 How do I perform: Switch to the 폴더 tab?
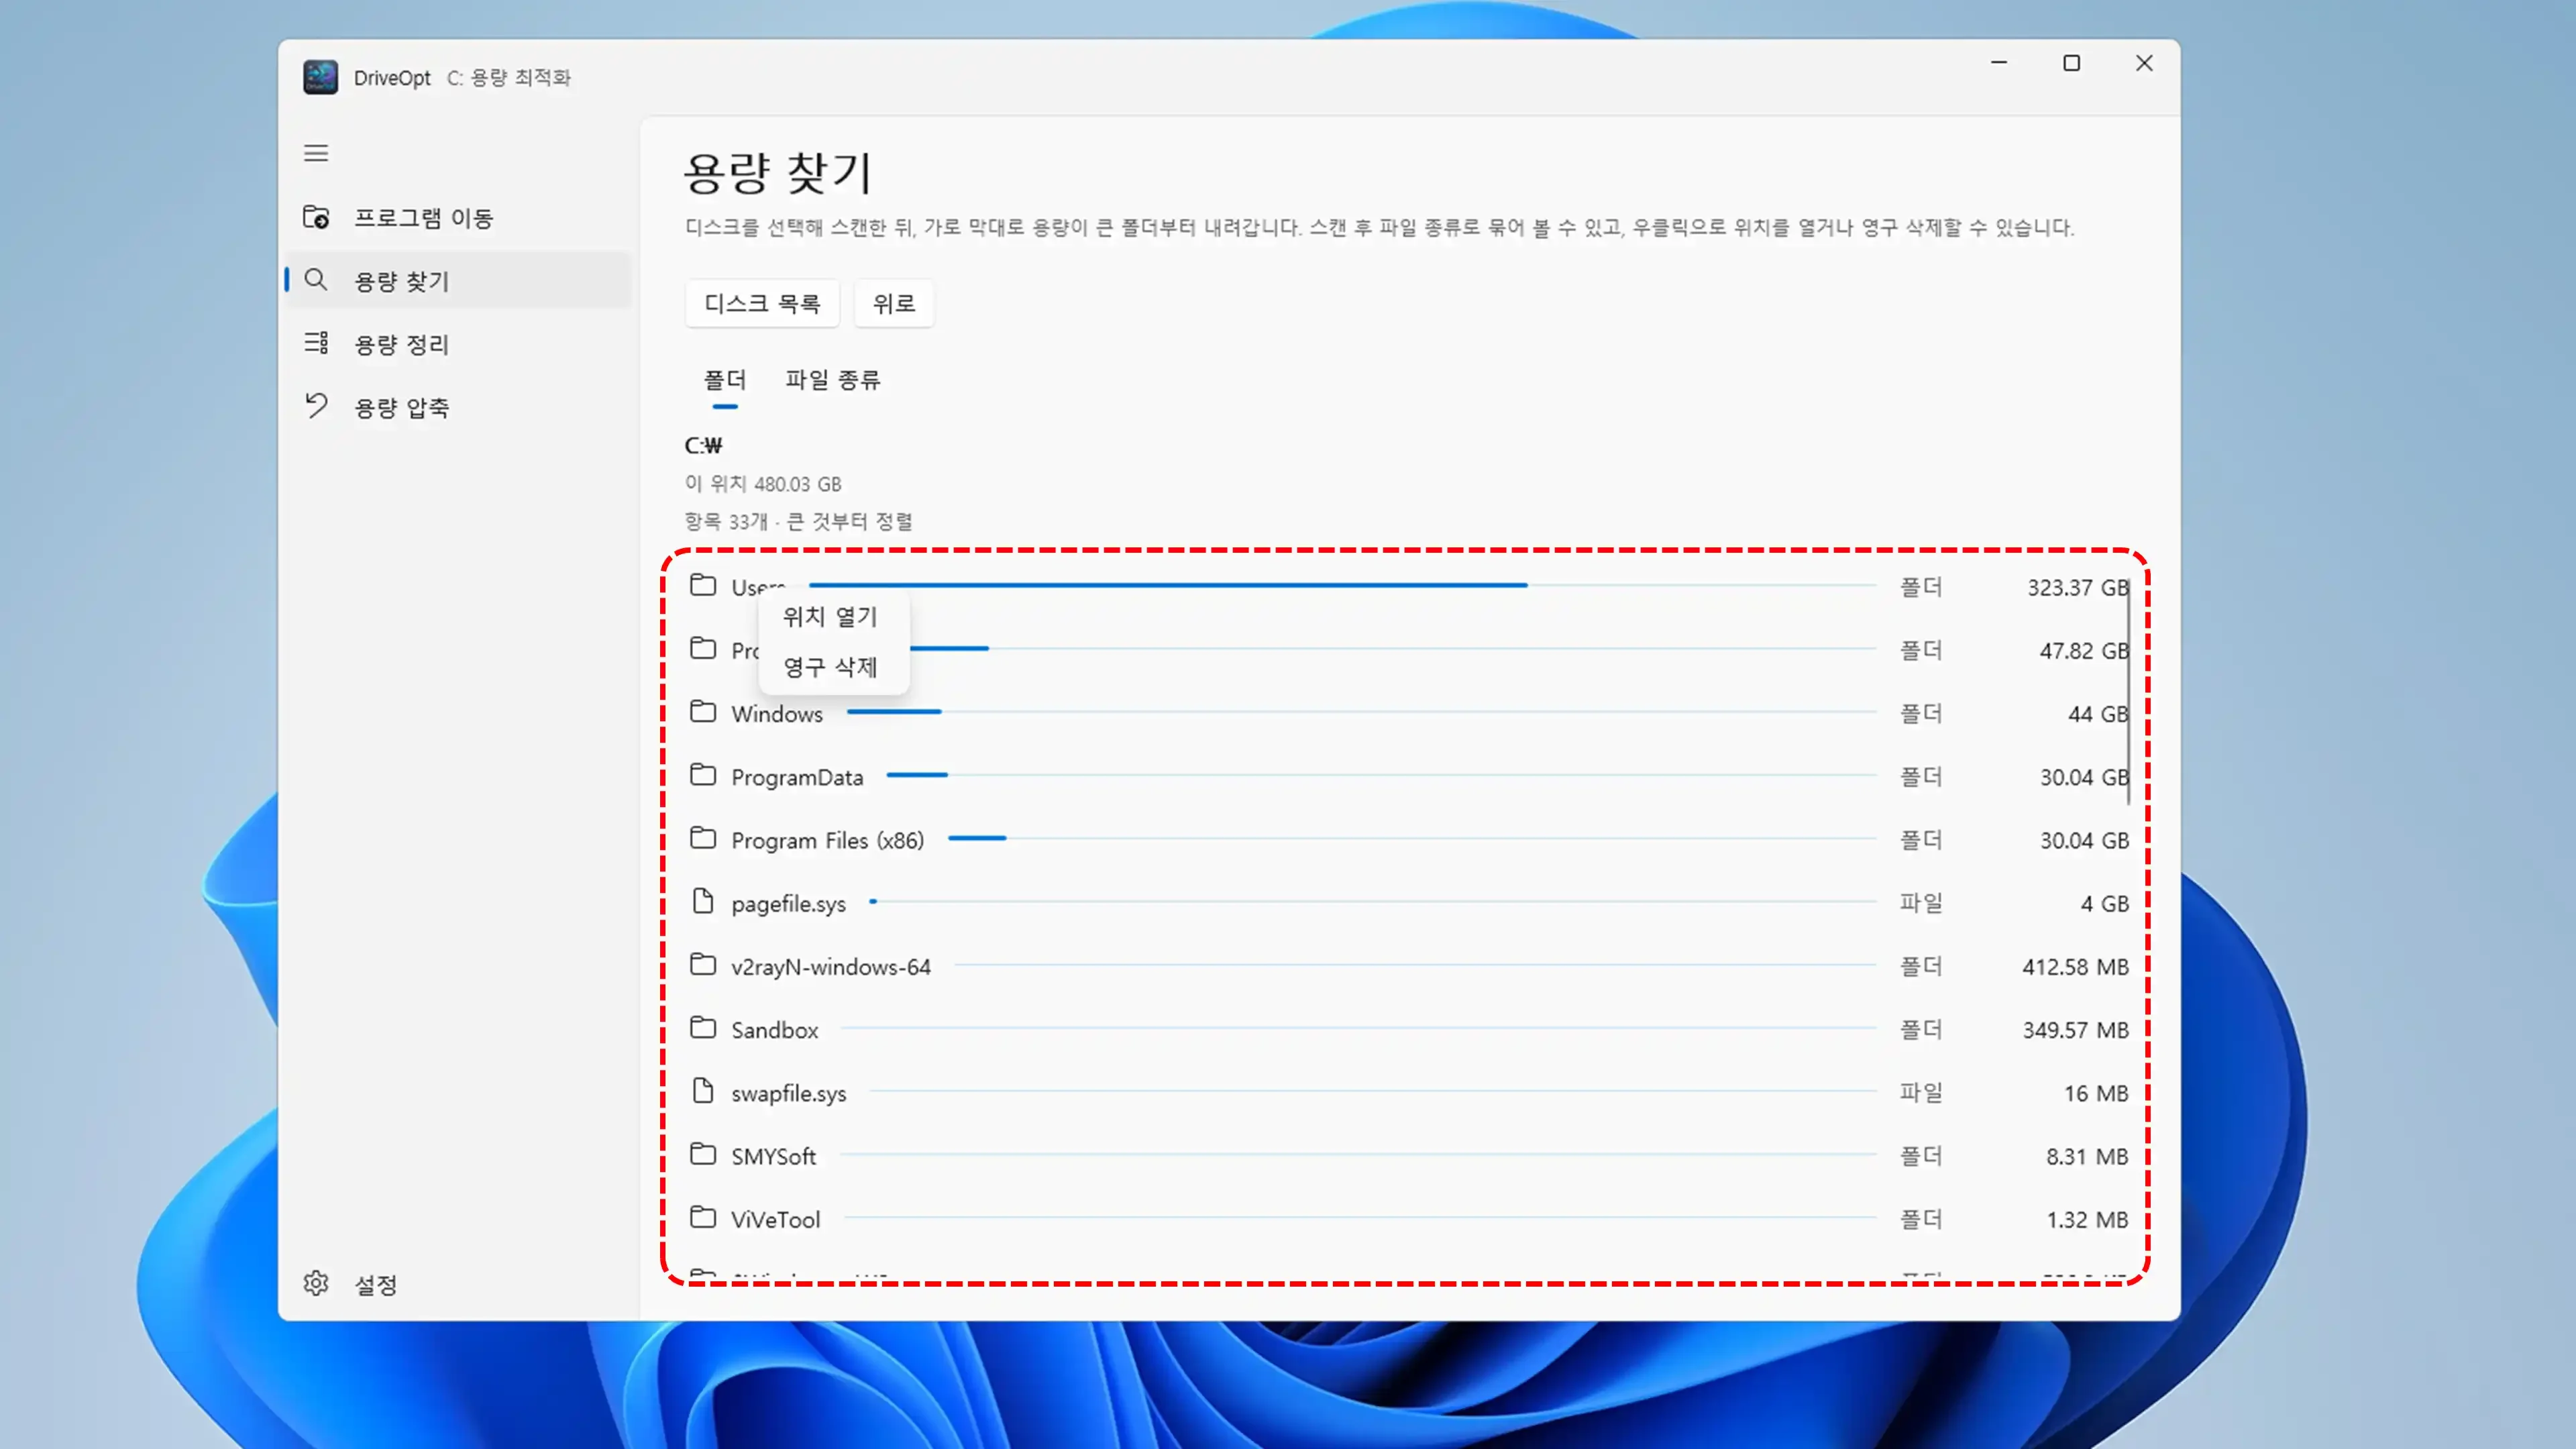pyautogui.click(x=725, y=380)
